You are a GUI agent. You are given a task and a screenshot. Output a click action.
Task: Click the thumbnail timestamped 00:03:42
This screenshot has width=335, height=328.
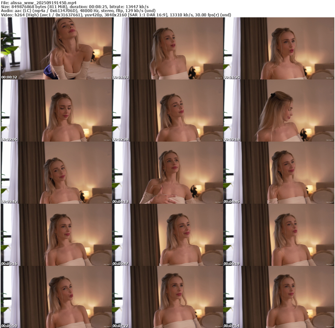point(56,173)
